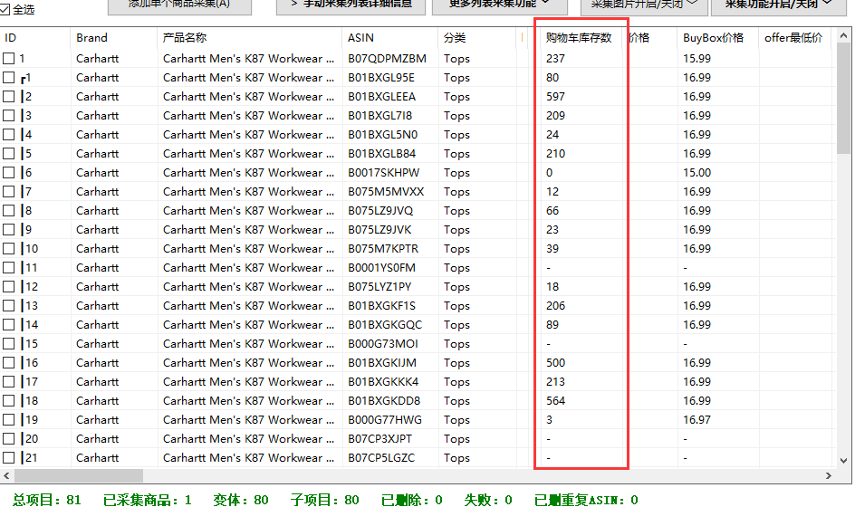Sort by the 购物车库存数 column header
The image size is (855, 507).
point(579,38)
